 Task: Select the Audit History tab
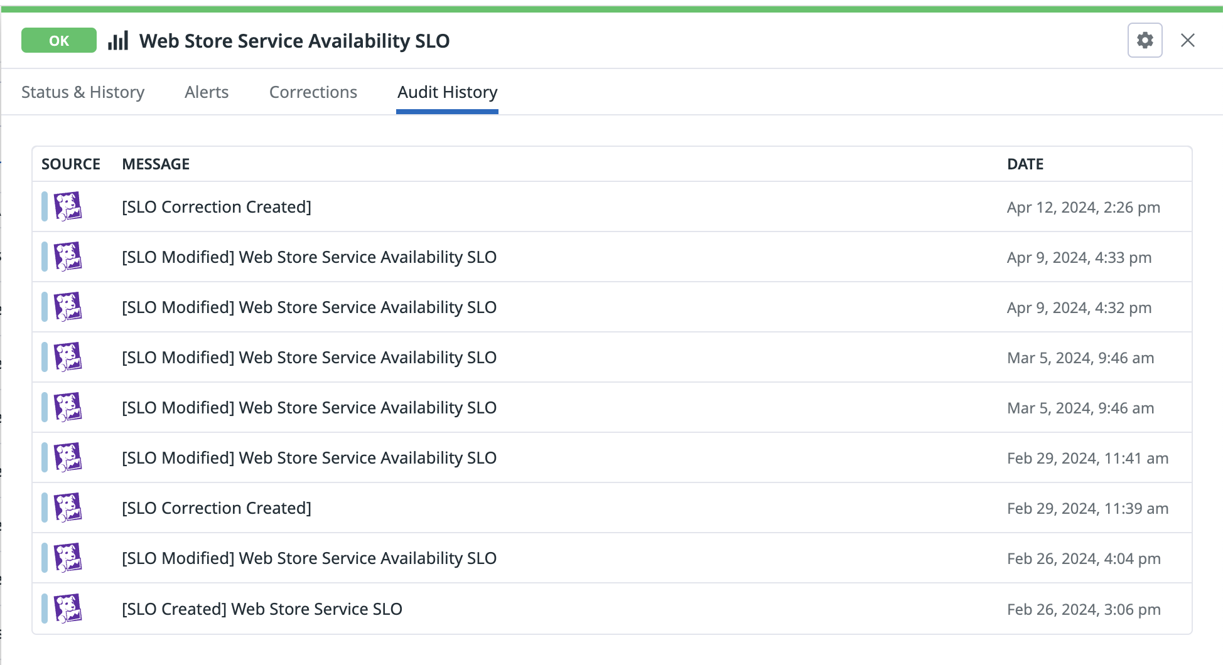pyautogui.click(x=448, y=92)
